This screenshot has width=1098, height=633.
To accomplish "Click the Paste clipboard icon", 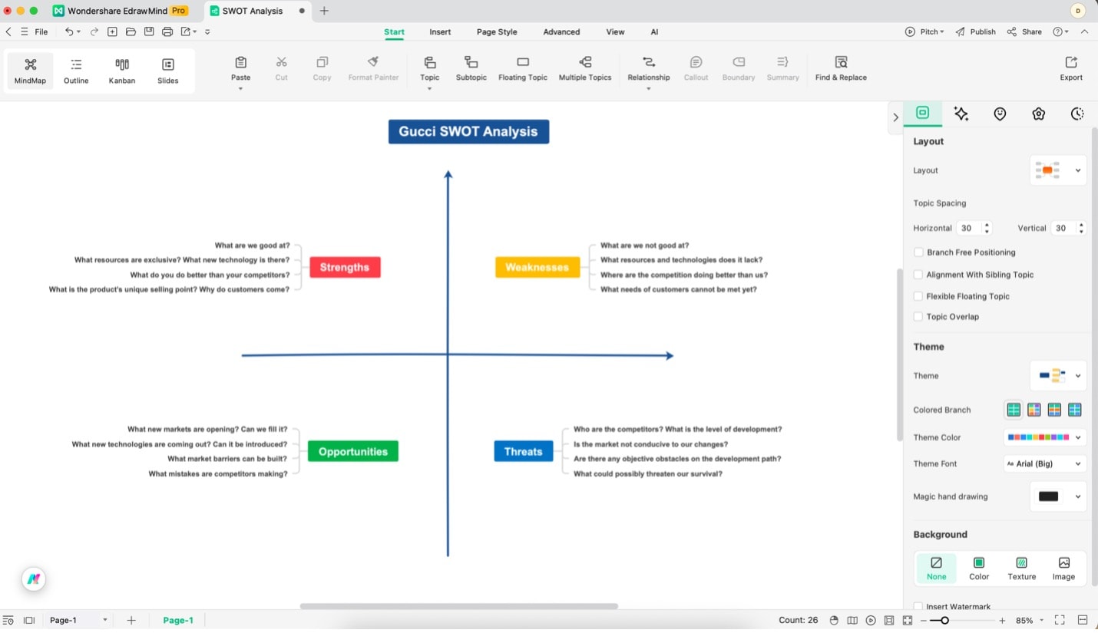I will [240, 62].
